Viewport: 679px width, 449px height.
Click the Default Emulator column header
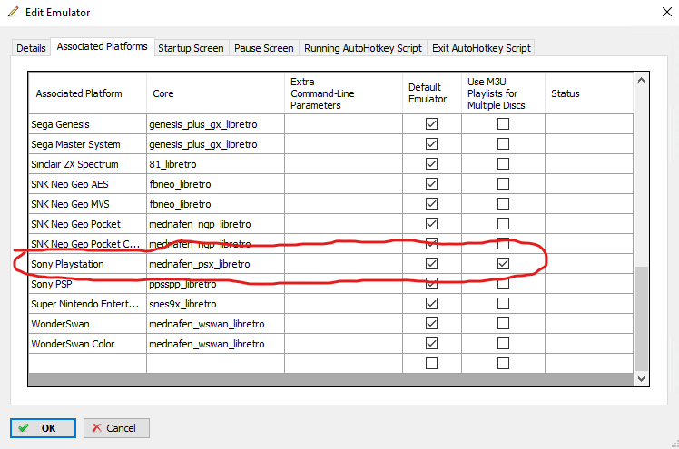pos(432,93)
